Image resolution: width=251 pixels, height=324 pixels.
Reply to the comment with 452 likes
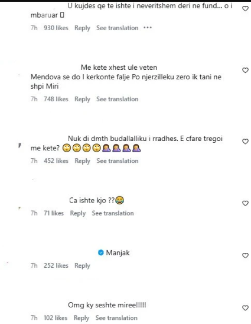(83, 161)
